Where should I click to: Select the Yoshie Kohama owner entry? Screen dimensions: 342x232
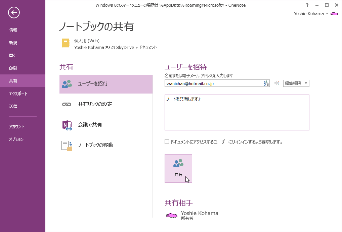[x=192, y=216]
